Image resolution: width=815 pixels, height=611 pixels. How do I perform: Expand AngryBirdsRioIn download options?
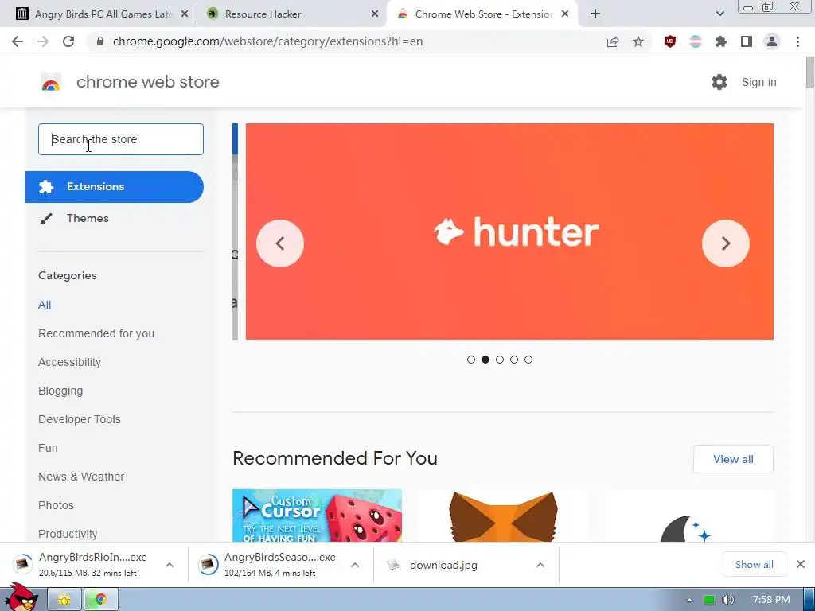coord(170,565)
